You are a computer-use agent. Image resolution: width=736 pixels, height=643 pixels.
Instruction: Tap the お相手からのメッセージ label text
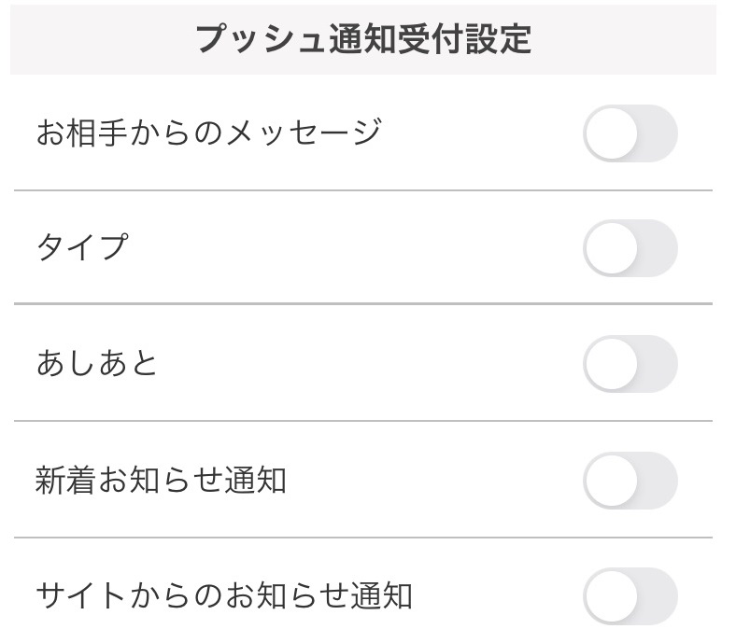click(x=208, y=132)
